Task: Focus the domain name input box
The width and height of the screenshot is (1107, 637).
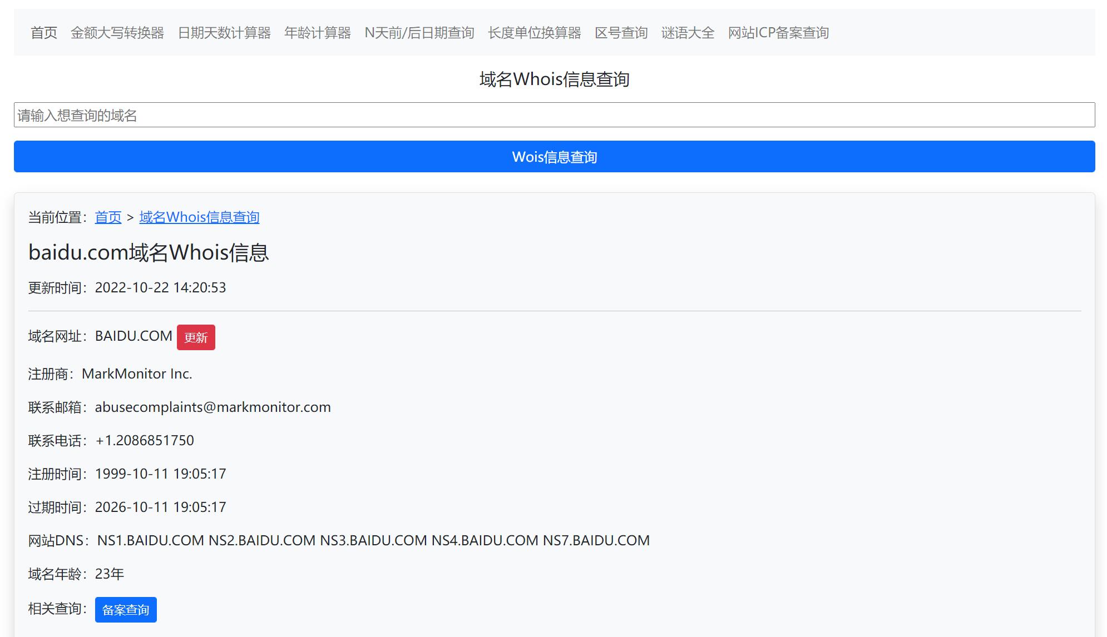Action: 553,116
